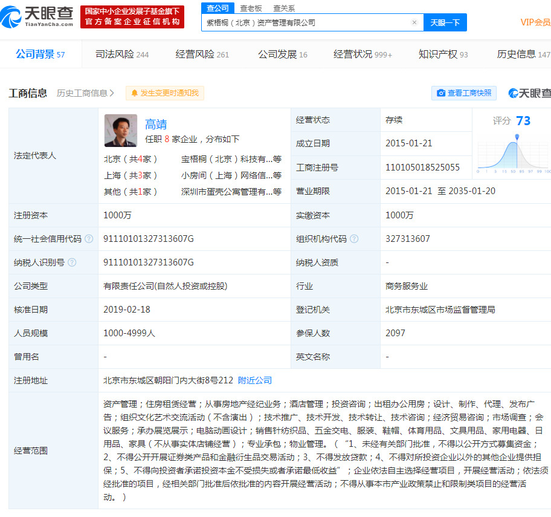Click the 注册资本 value 1000万
The height and width of the screenshot is (517, 551).
tap(117, 215)
